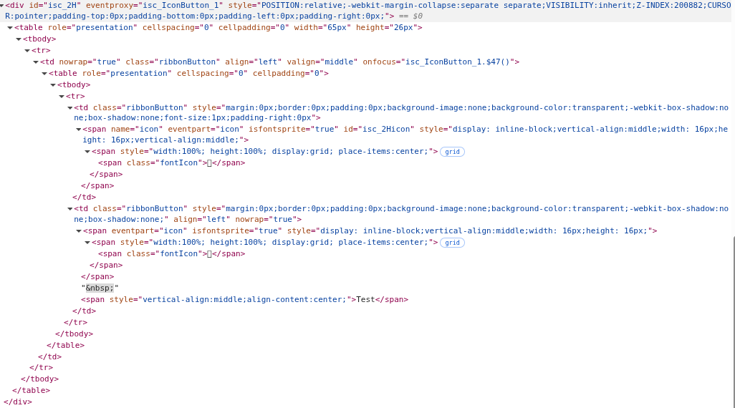Select the highlighted &nbsp; text node
The width and height of the screenshot is (735, 408).
[x=100, y=288]
